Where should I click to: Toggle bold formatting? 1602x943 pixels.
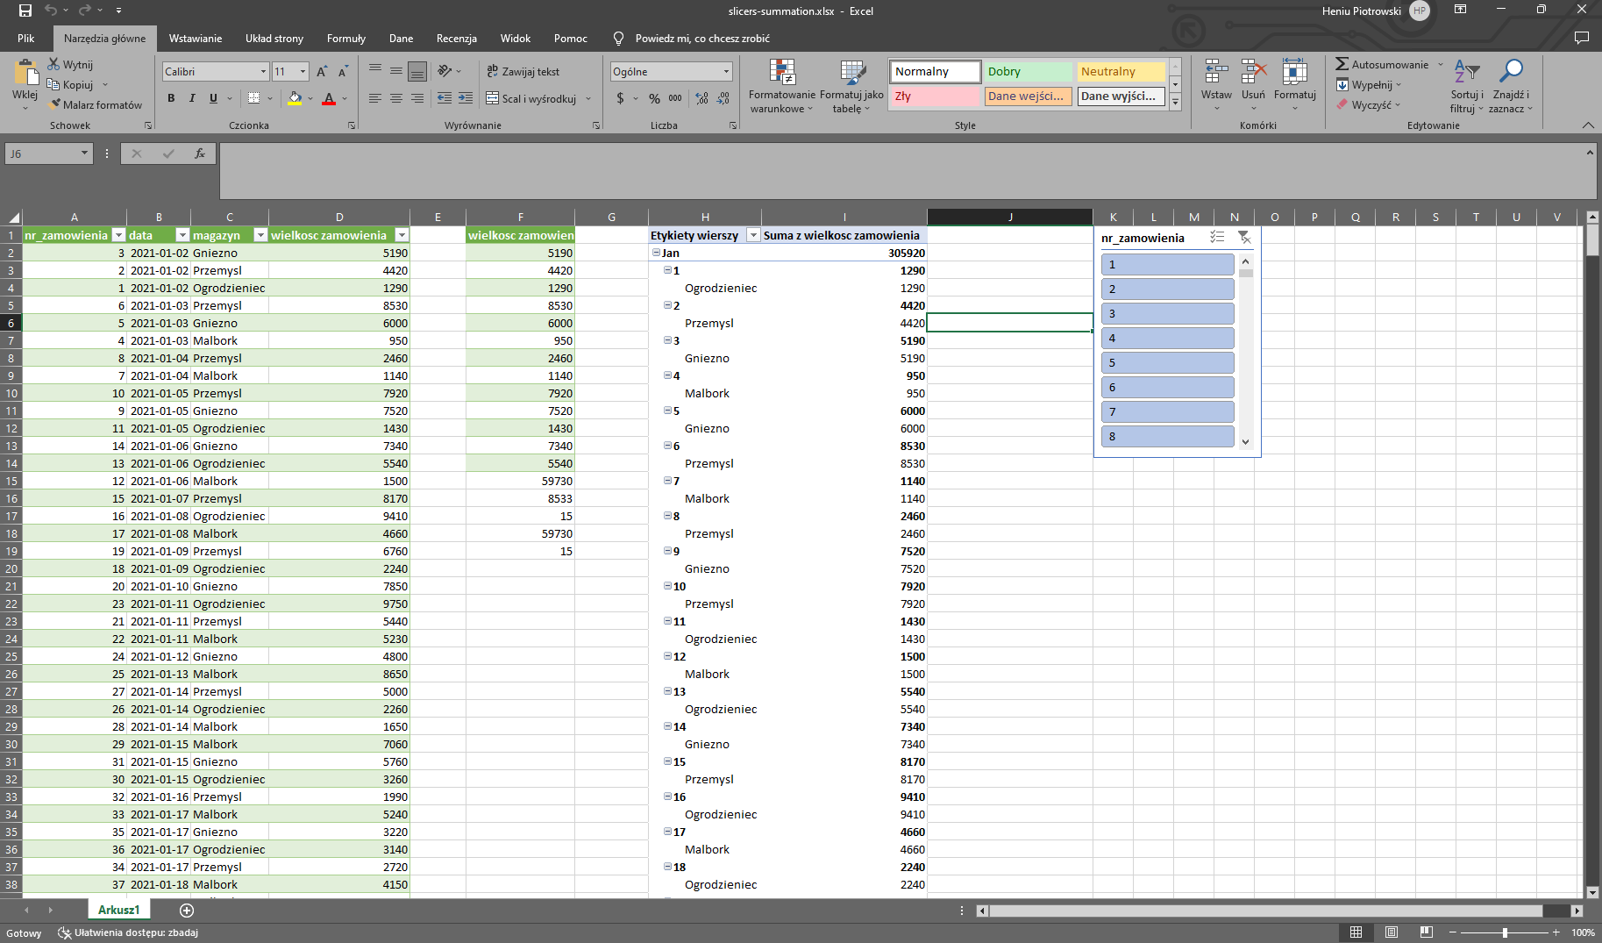click(171, 98)
